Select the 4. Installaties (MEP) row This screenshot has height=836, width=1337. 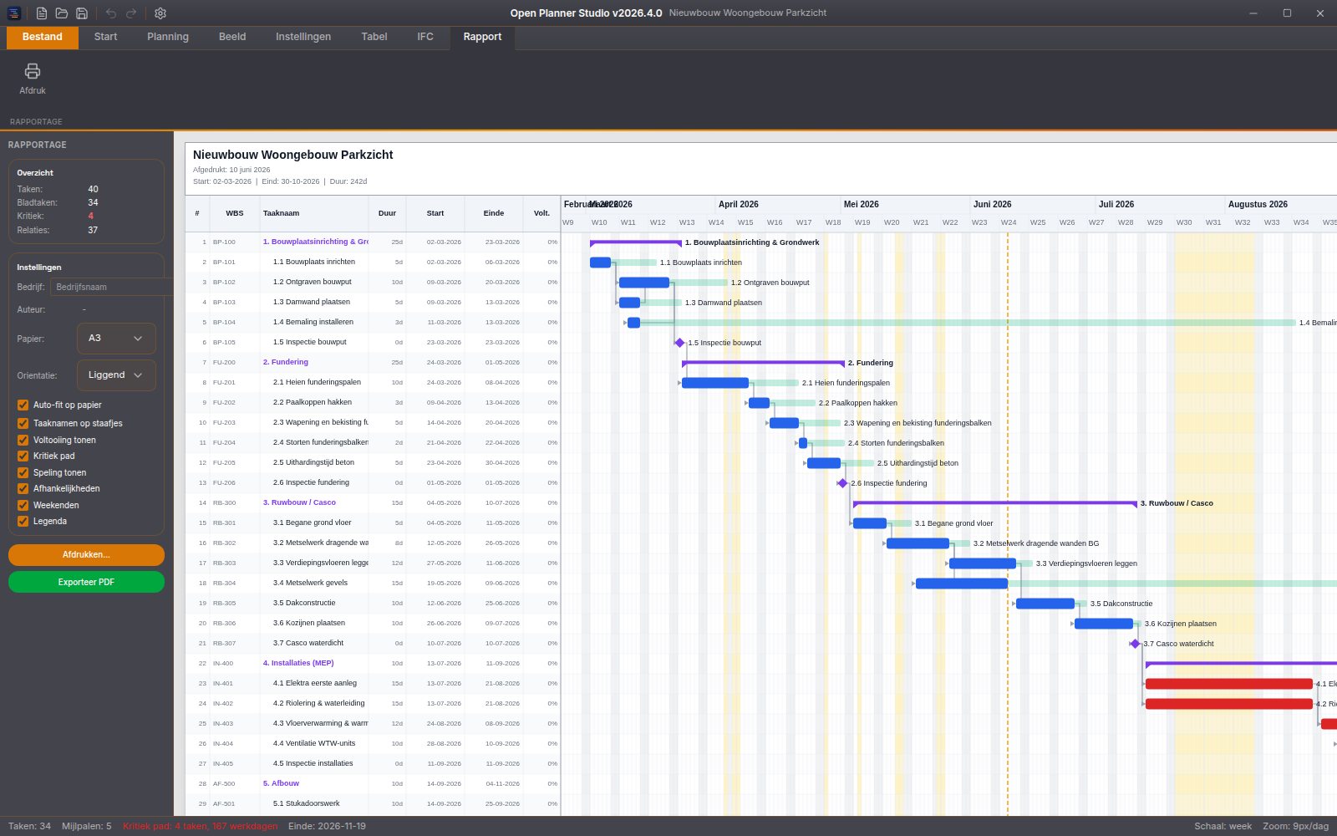pyautogui.click(x=373, y=664)
